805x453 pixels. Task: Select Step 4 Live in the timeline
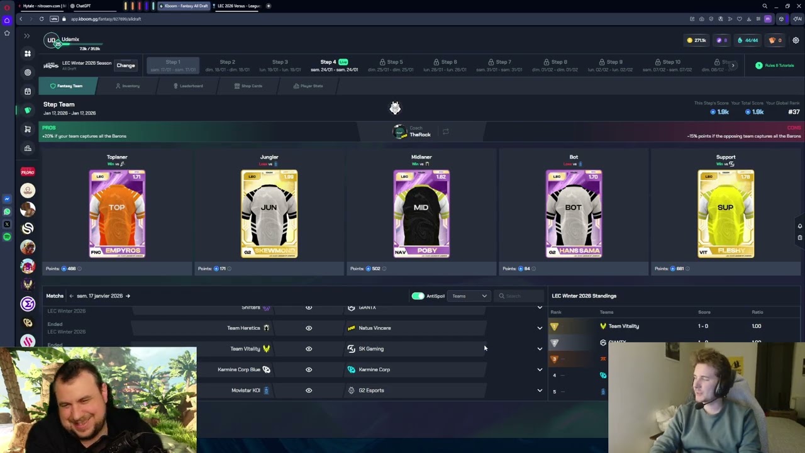tap(334, 65)
